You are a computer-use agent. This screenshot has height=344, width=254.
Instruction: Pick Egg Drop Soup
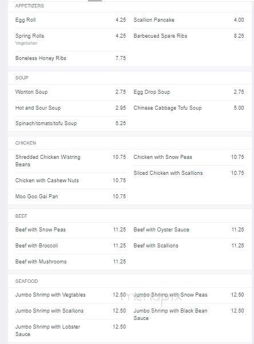[189, 92]
